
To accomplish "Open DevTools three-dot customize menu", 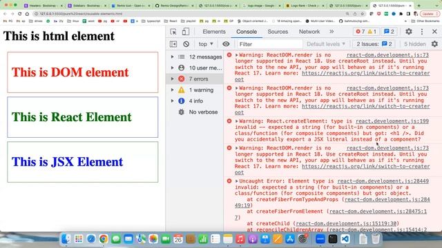I will coord(422,32).
